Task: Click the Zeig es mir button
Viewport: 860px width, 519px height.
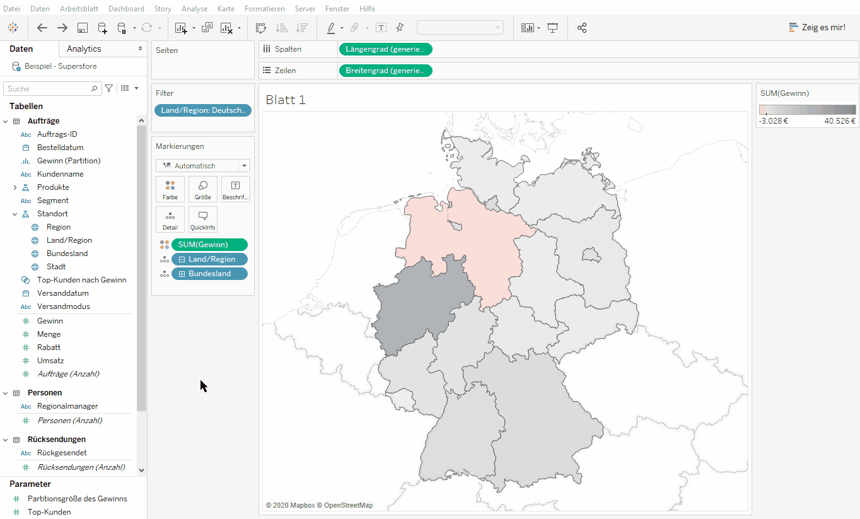Action: [817, 27]
